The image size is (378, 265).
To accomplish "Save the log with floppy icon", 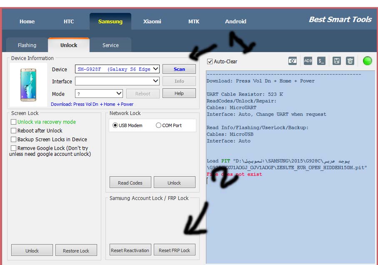I will pyautogui.click(x=337, y=61).
